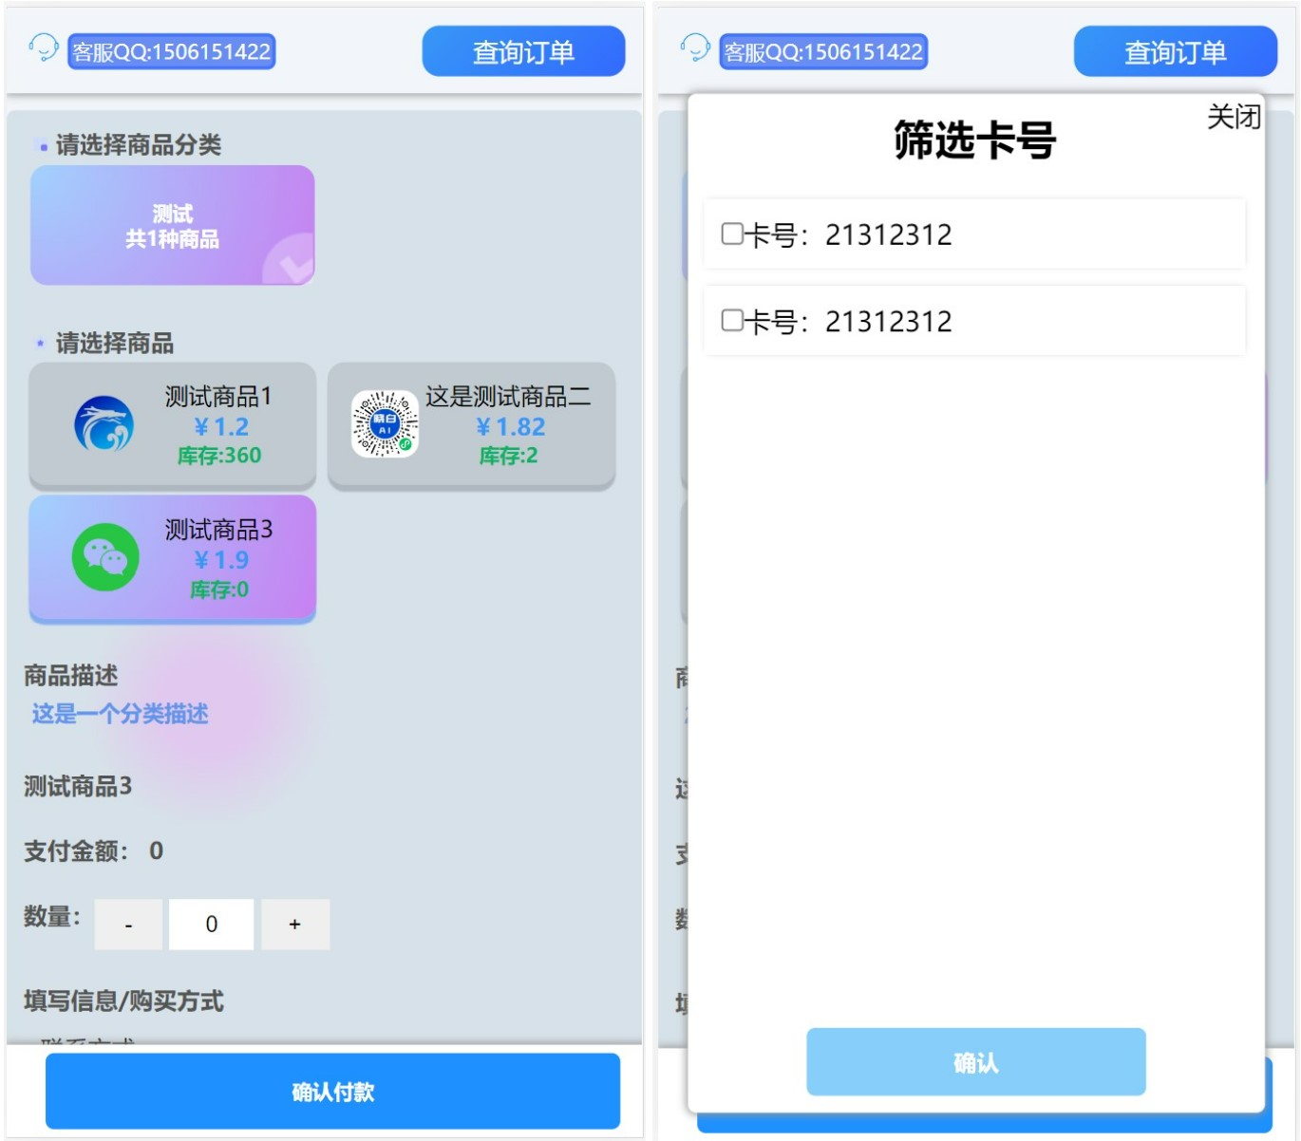Click the headset icon above the 筛选卡号 dialog
This screenshot has width=1301, height=1141.
pyautogui.click(x=694, y=47)
